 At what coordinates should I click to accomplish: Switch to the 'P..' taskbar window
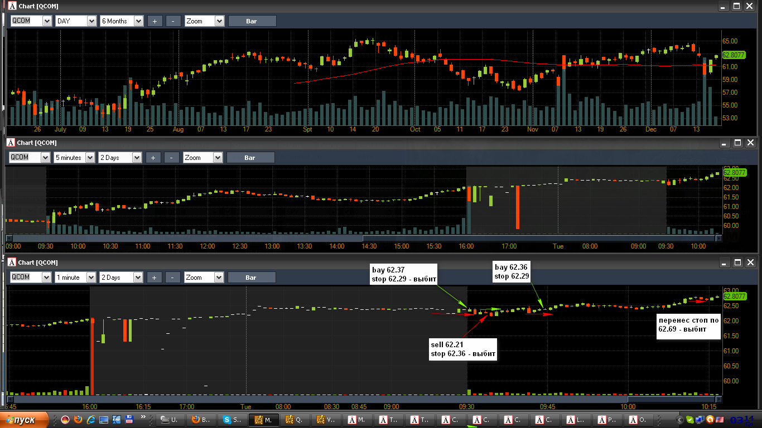[x=607, y=420]
